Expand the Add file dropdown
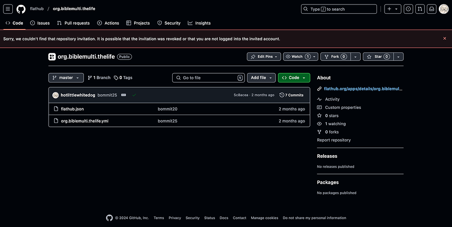 [x=261, y=78]
